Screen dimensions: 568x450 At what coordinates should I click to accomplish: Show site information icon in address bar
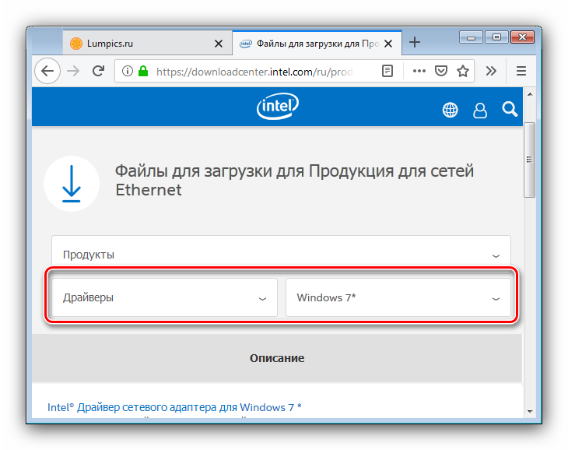pyautogui.click(x=127, y=71)
